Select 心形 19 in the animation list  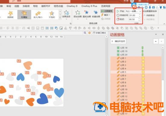click(136, 51)
